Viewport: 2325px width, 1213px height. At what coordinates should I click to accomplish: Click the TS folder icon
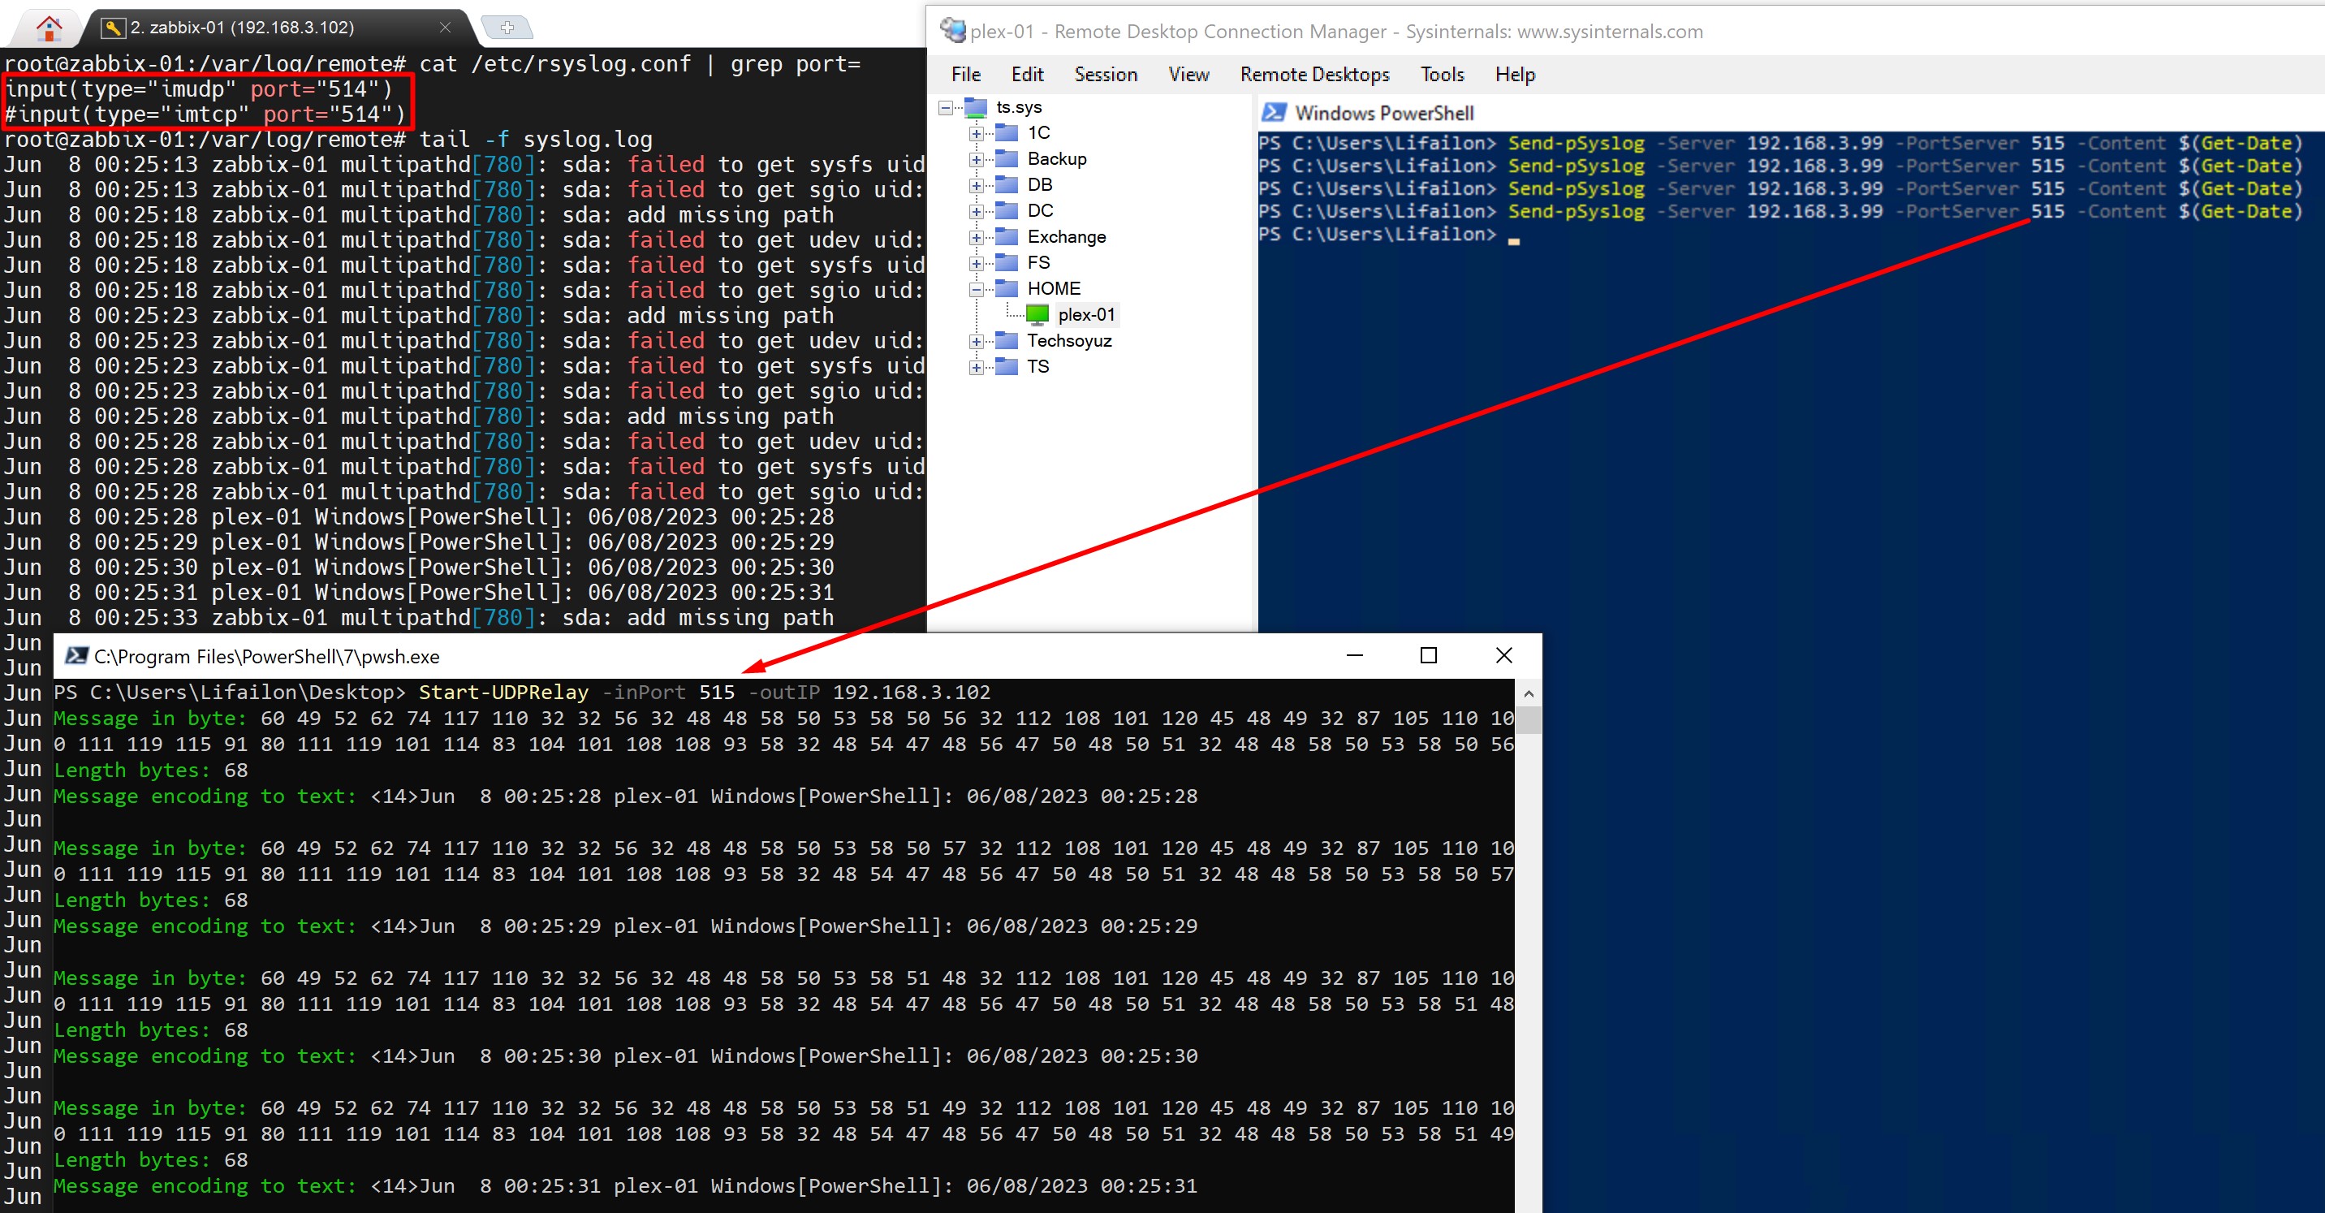(1007, 367)
